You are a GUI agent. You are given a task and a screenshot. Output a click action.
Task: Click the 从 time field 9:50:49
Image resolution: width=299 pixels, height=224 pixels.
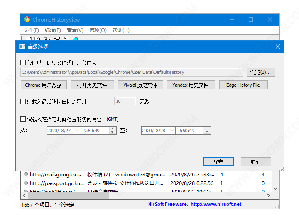pyautogui.click(x=95, y=131)
